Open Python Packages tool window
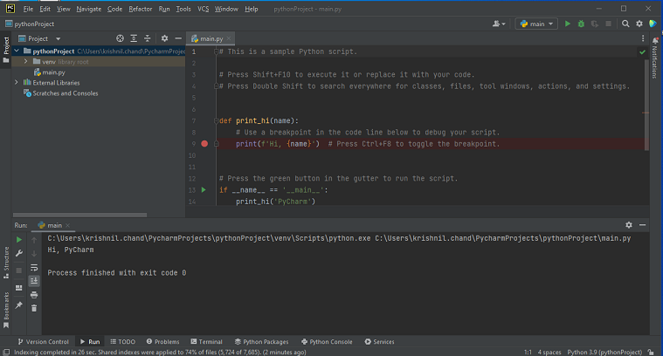This screenshot has height=356, width=663. tap(262, 342)
